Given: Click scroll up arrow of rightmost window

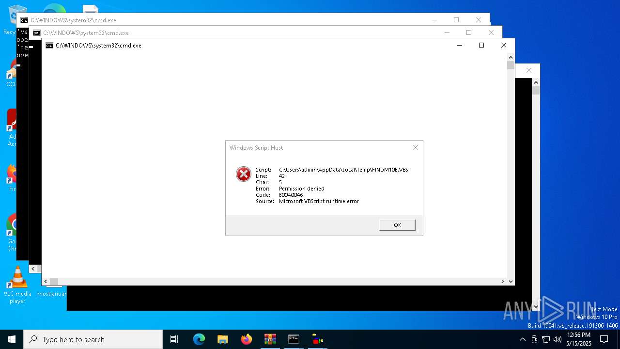Looking at the screenshot, I should 536,82.
